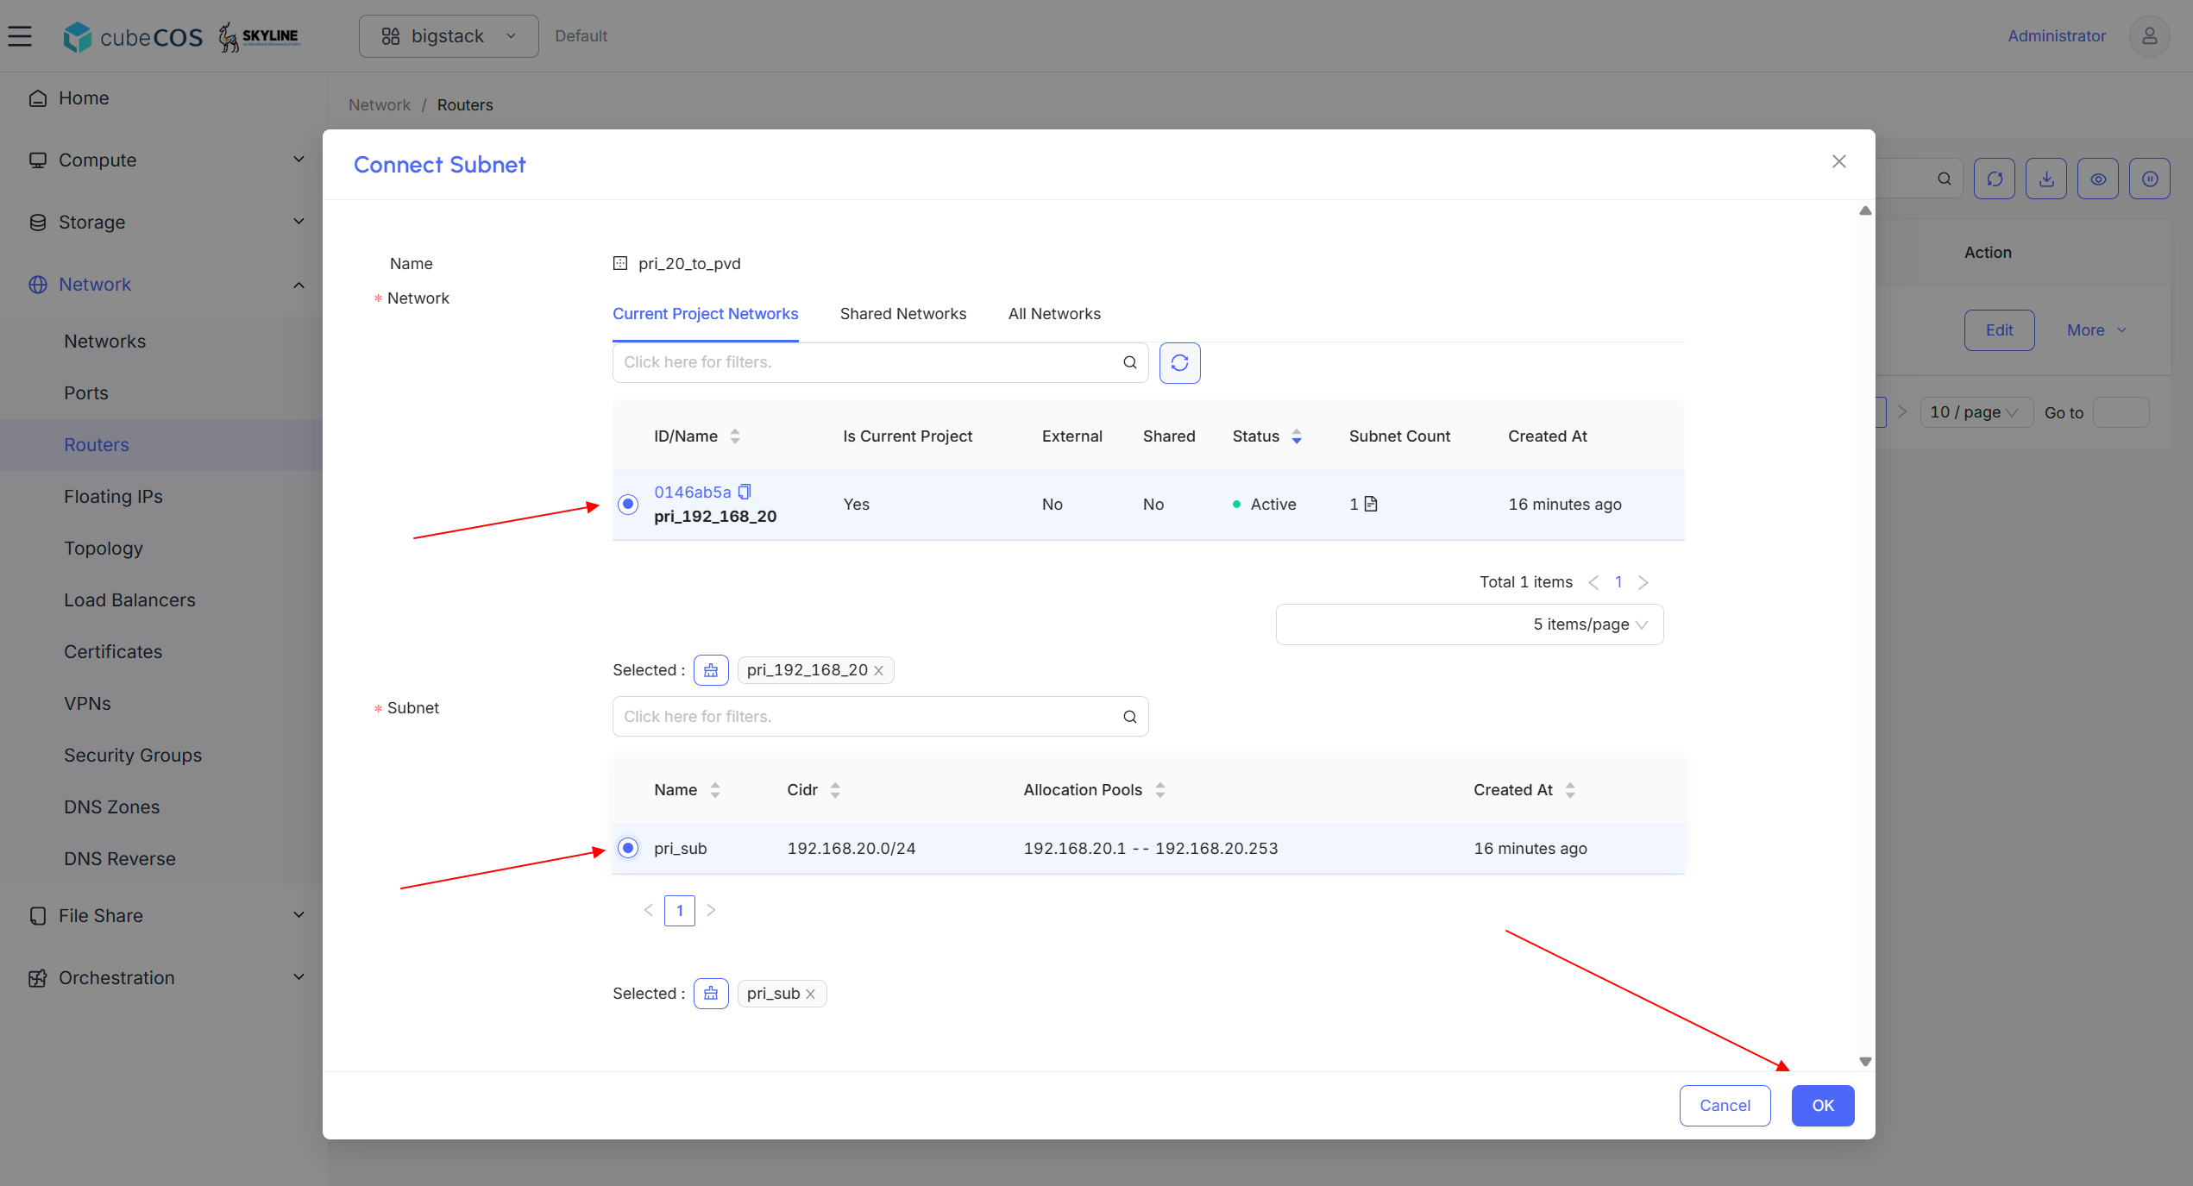Viewport: 2193px width, 1186px height.
Task: Sort subnets by Name
Action: (x=715, y=790)
